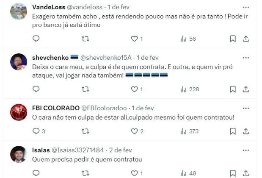
Task: Open Isaias's profile avatar
Action: pyautogui.click(x=19, y=154)
